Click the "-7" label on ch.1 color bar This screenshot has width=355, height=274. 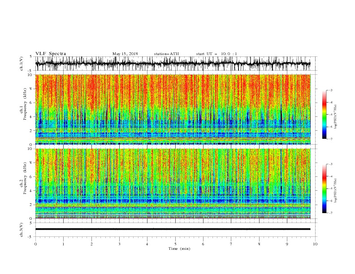(331, 139)
